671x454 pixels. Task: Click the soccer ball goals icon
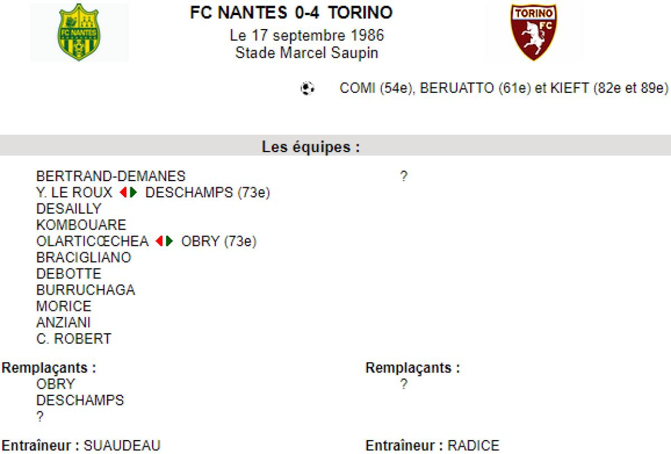tap(307, 88)
